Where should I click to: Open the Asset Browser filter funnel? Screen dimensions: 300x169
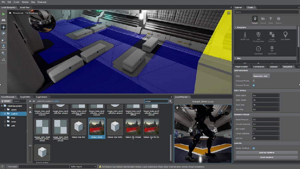point(170,101)
